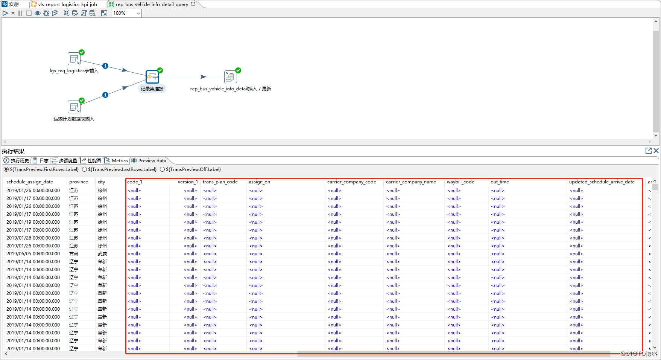661x360 pixels.
Task: Click the trans_plan_code column header
Action: click(x=223, y=182)
